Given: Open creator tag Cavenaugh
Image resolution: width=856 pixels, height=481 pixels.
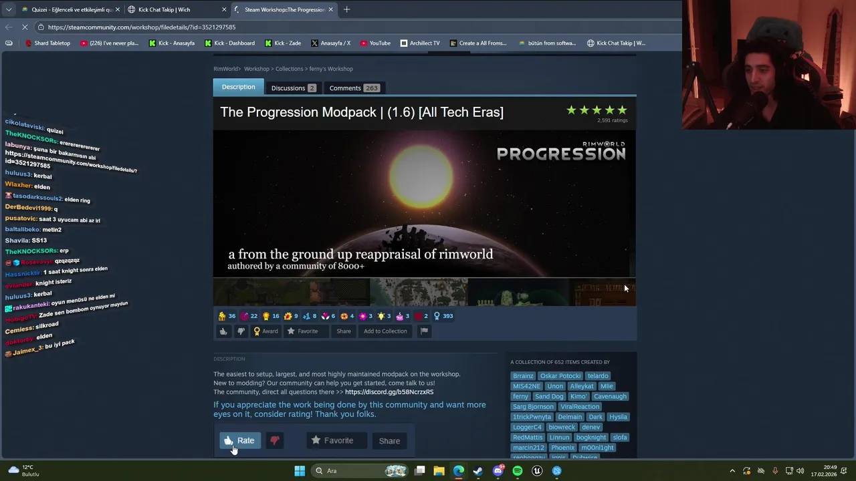Looking at the screenshot, I should pos(610,397).
